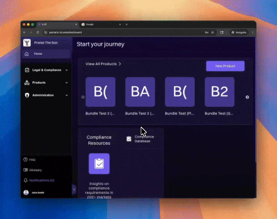Collapse the sidebar using arrow handle
The width and height of the screenshot is (277, 219).
click(74, 190)
